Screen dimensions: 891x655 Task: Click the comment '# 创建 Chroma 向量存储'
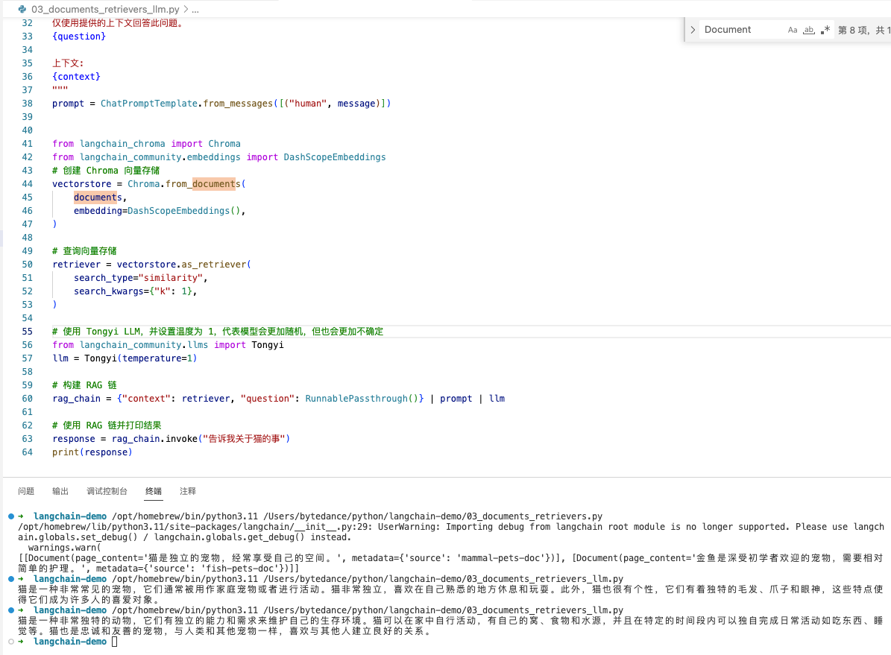click(106, 171)
